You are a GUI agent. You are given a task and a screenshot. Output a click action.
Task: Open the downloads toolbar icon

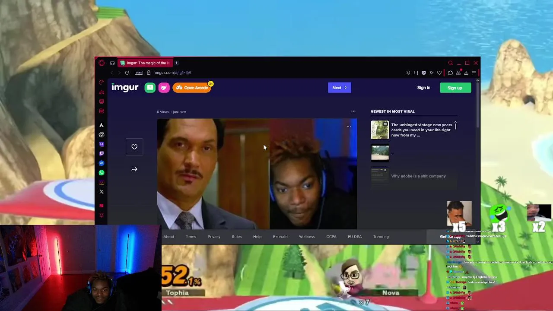coord(466,73)
